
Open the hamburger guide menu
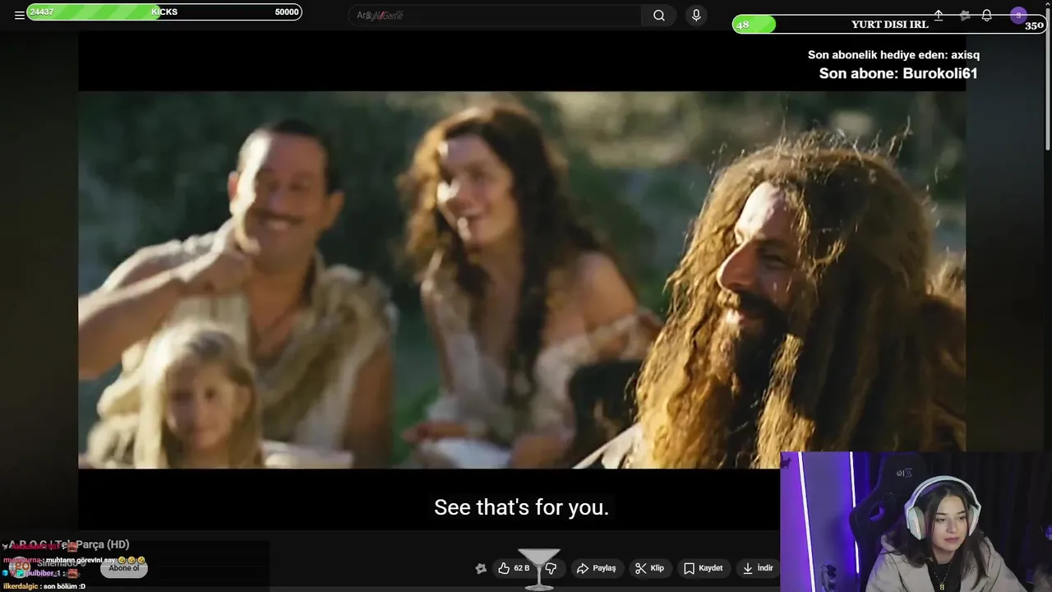click(19, 16)
